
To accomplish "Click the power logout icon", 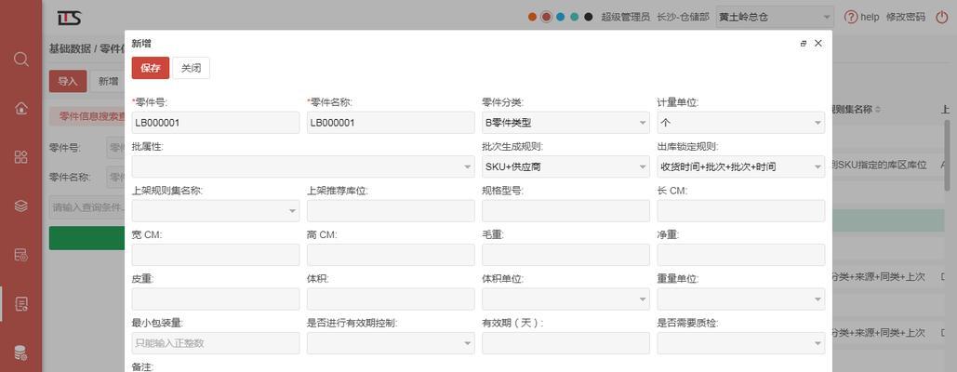I will [942, 17].
